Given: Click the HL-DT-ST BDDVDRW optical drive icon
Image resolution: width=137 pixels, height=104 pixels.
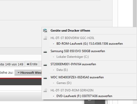Looking at the screenshot, I should [45, 38].
